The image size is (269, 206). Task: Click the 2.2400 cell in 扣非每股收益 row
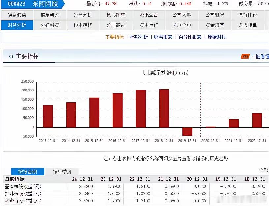click(86, 193)
